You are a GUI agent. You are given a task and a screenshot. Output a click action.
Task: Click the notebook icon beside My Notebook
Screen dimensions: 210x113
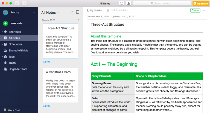(x=88, y=10)
